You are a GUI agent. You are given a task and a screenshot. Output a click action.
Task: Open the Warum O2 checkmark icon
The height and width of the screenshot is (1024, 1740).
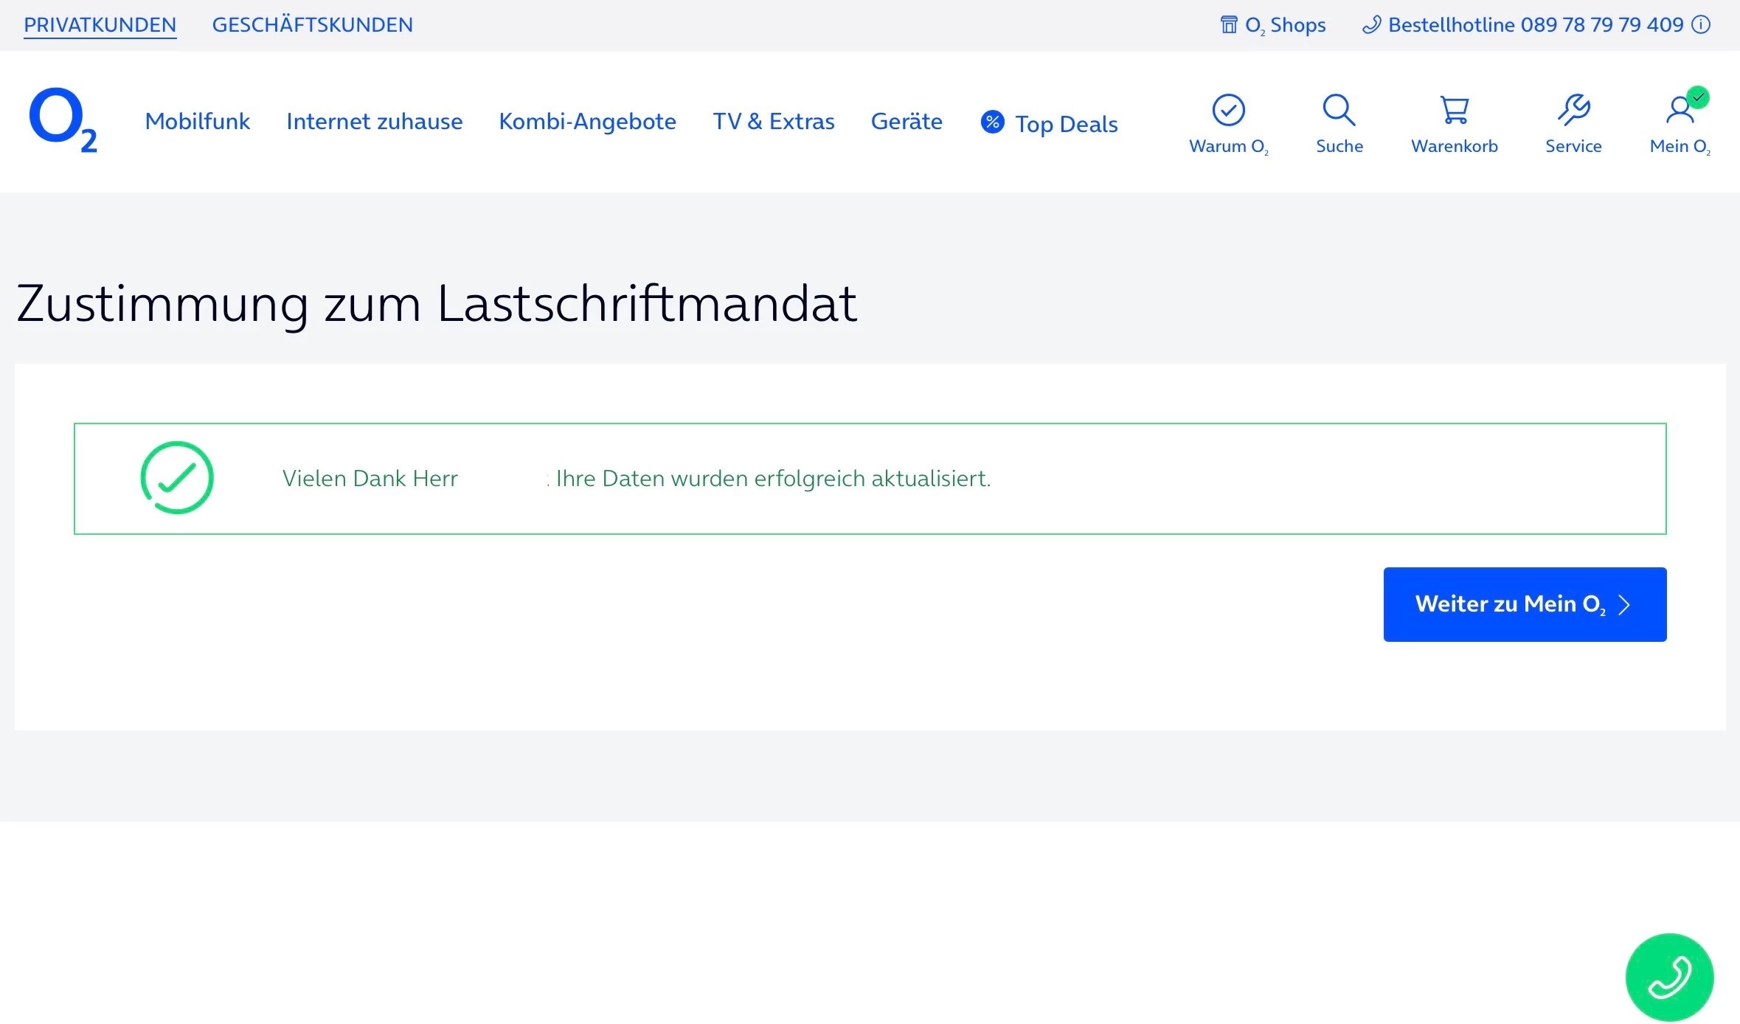pyautogui.click(x=1228, y=110)
